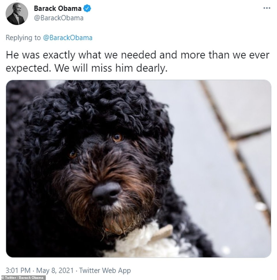Open the May 8, 2021 date link
This screenshot has height=280, width=277.
pyautogui.click(x=55, y=270)
